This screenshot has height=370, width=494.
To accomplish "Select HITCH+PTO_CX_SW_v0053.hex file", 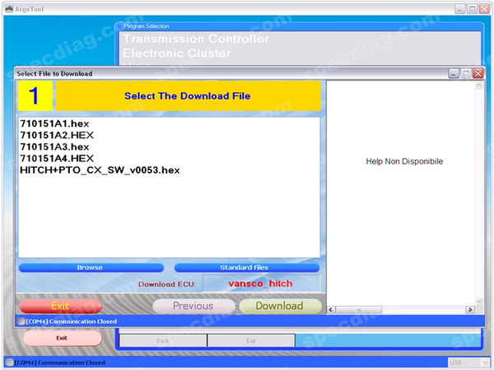I will pos(100,170).
